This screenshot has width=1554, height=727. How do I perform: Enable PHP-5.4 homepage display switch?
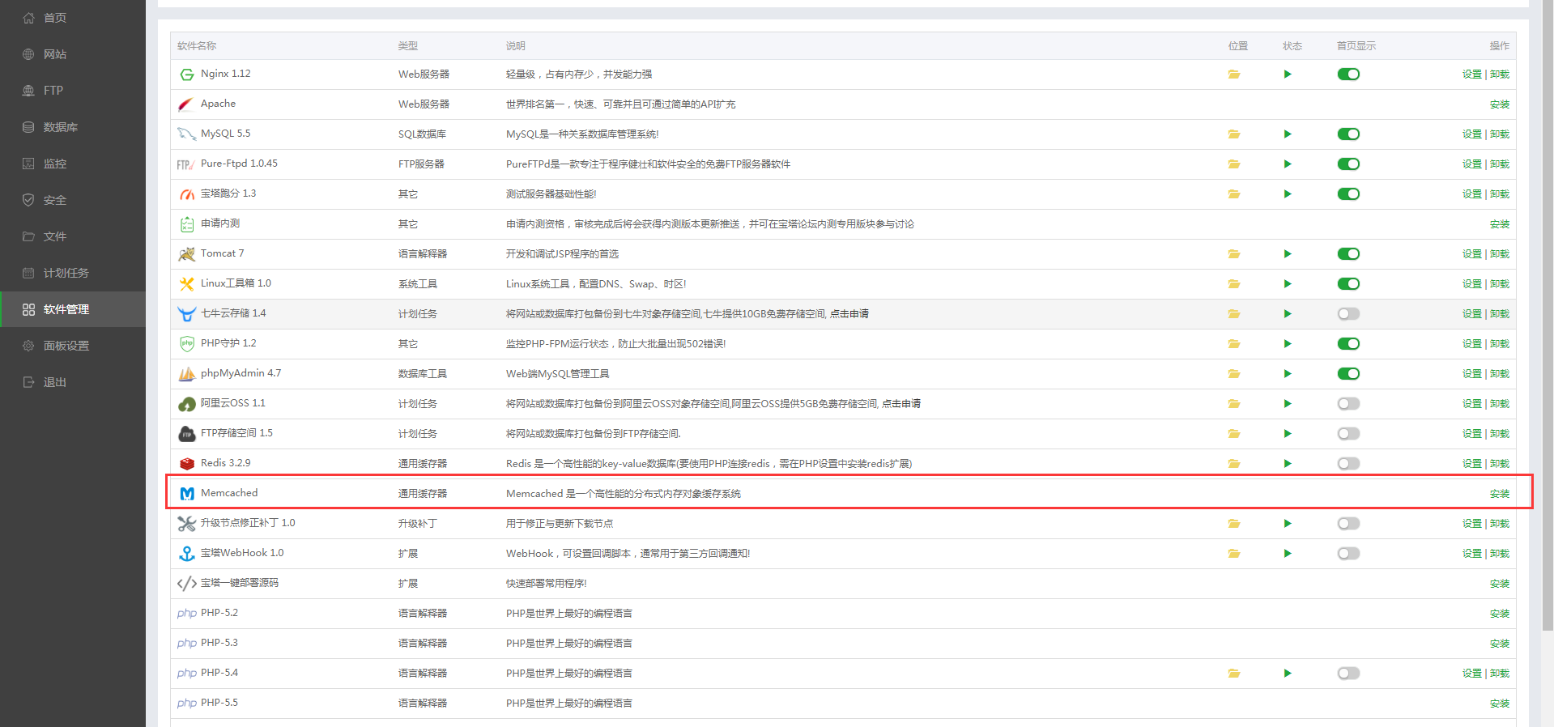1348,674
